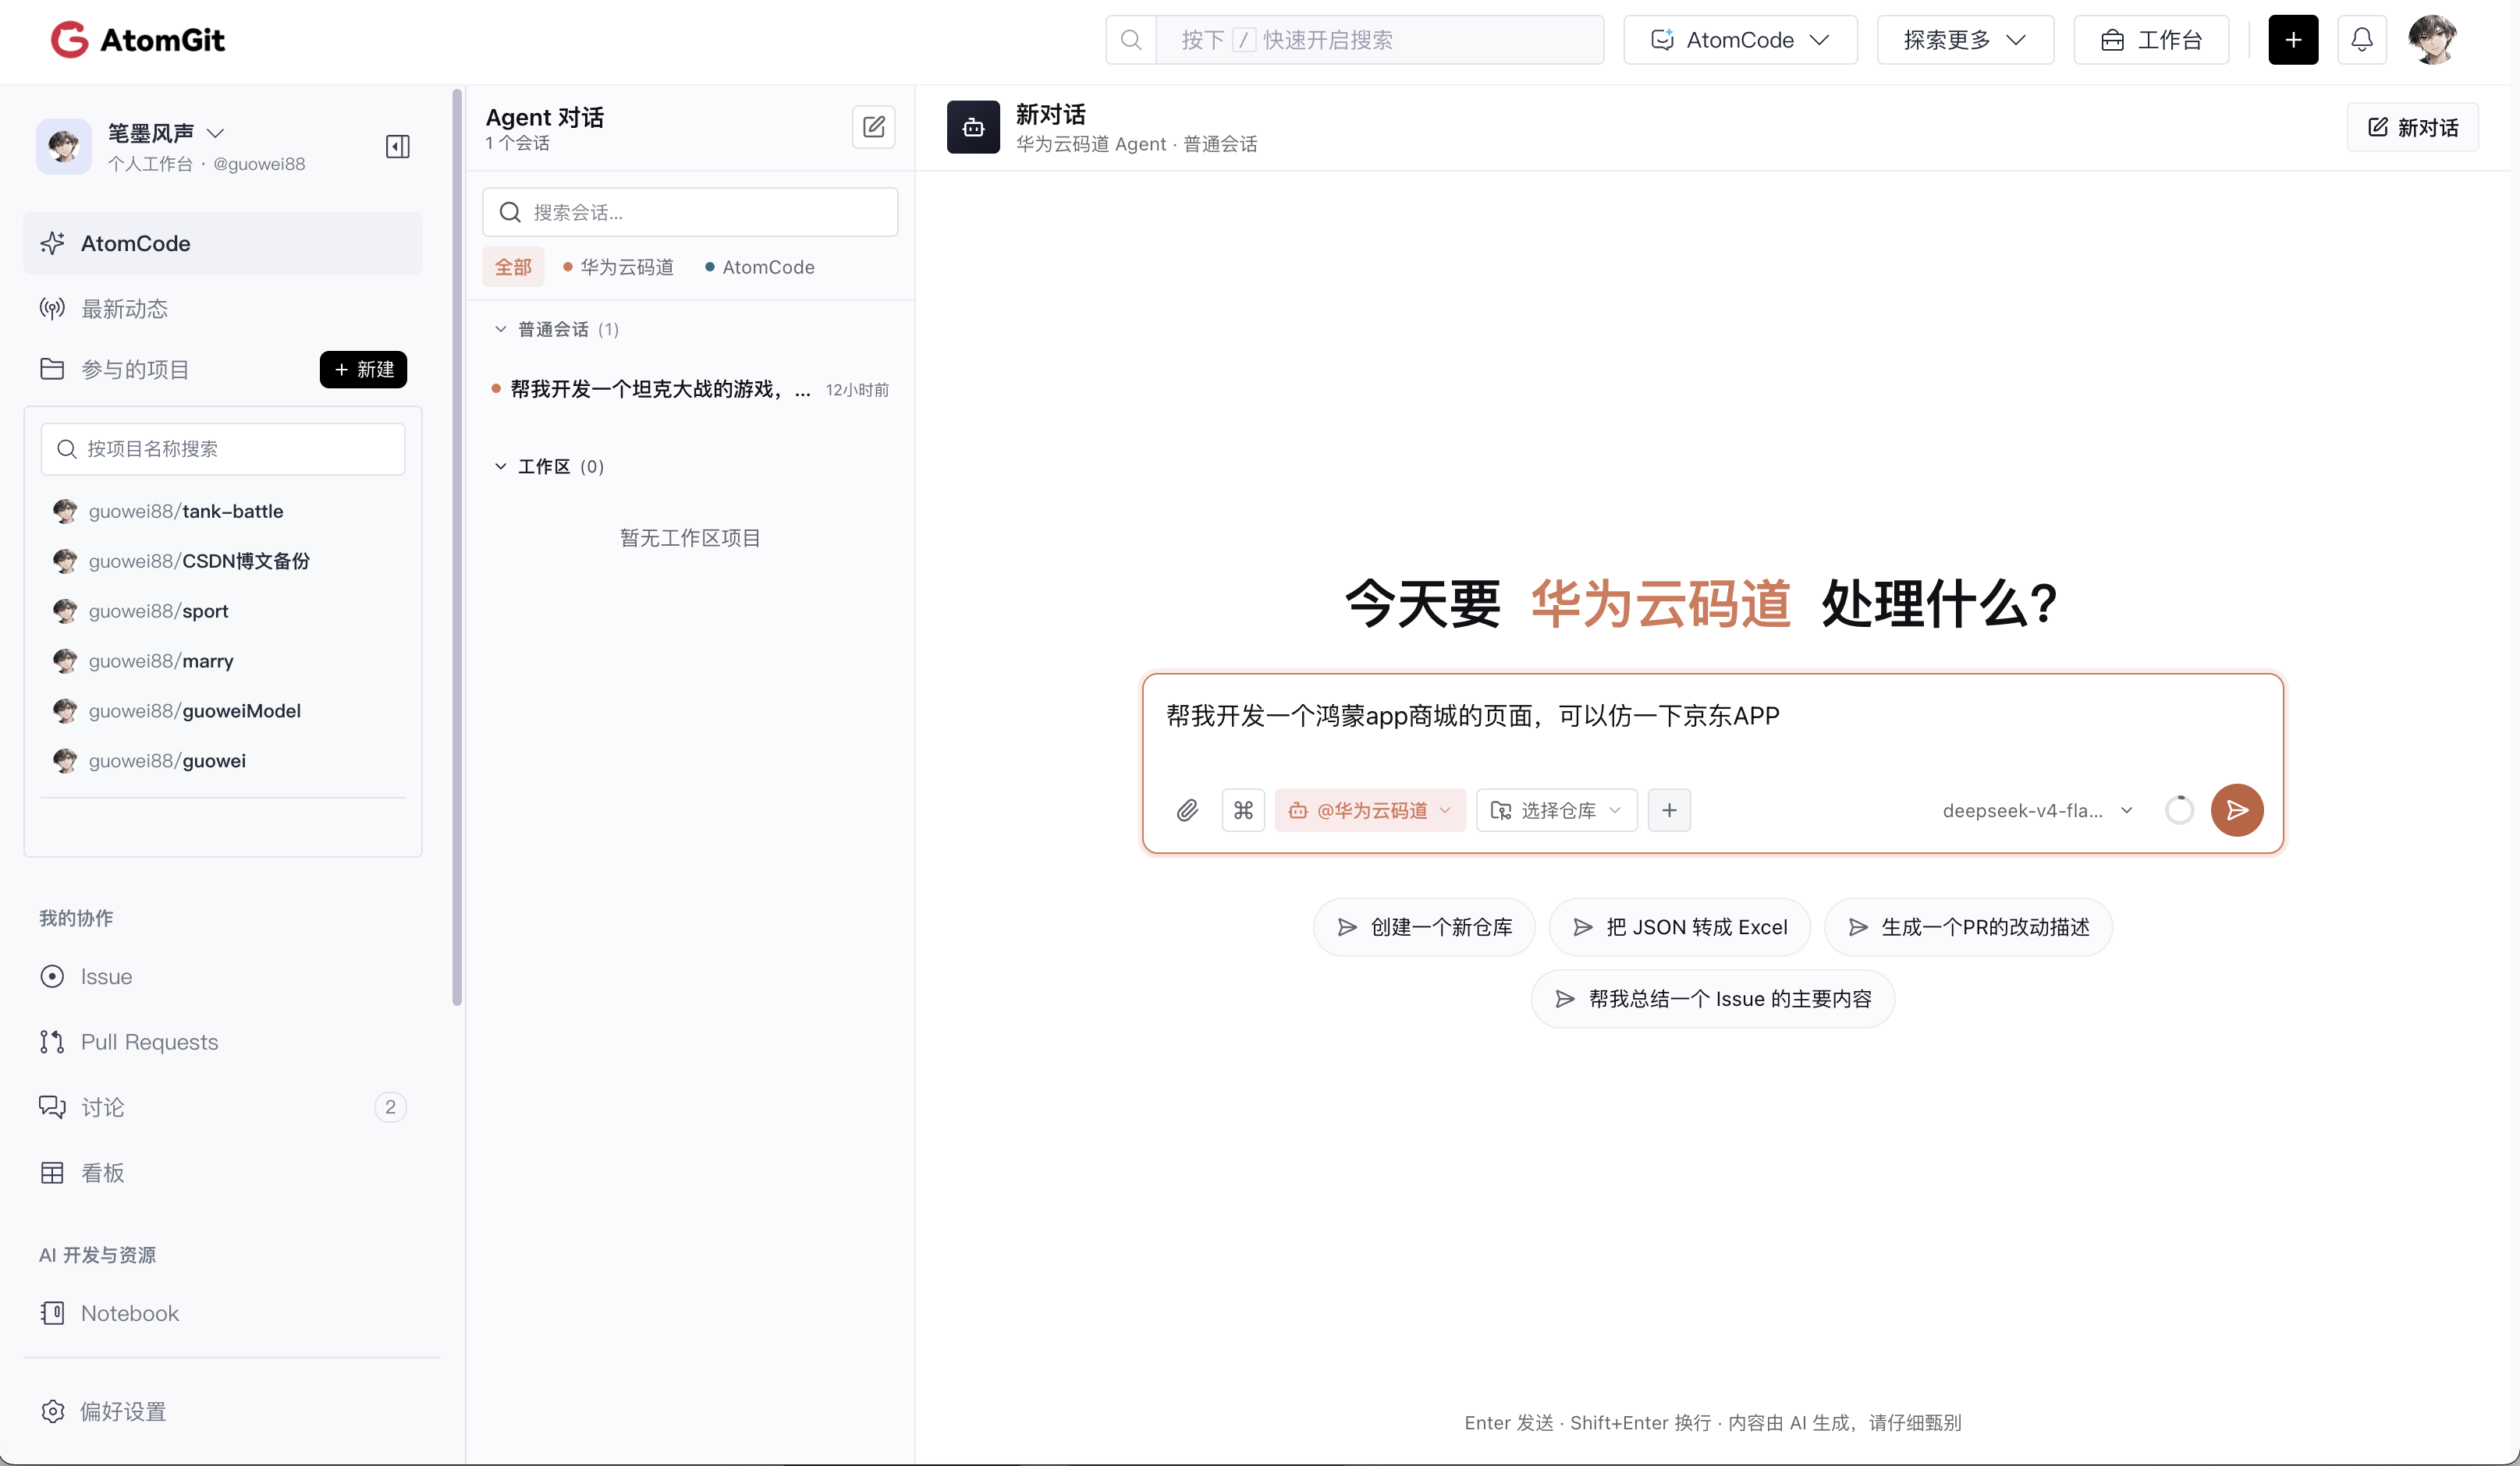This screenshot has width=2520, height=1466.
Task: Select the 华为云码道 filter tab
Action: (618, 267)
